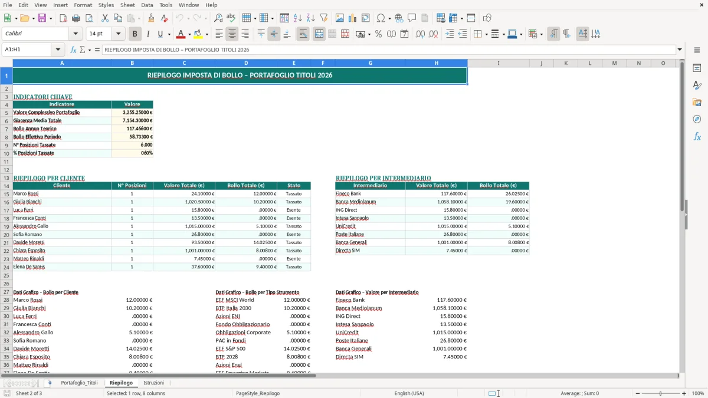The height and width of the screenshot is (398, 708).
Task: Apply the yellow Background Color swatch
Action: (198, 34)
